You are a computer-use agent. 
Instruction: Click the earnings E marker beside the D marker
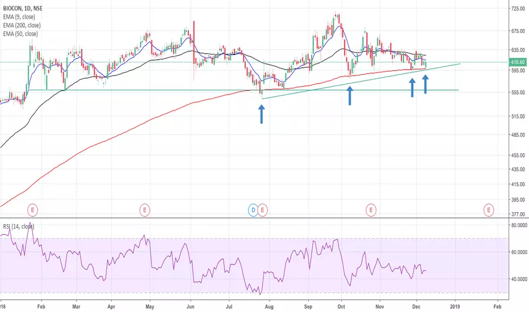click(x=262, y=210)
